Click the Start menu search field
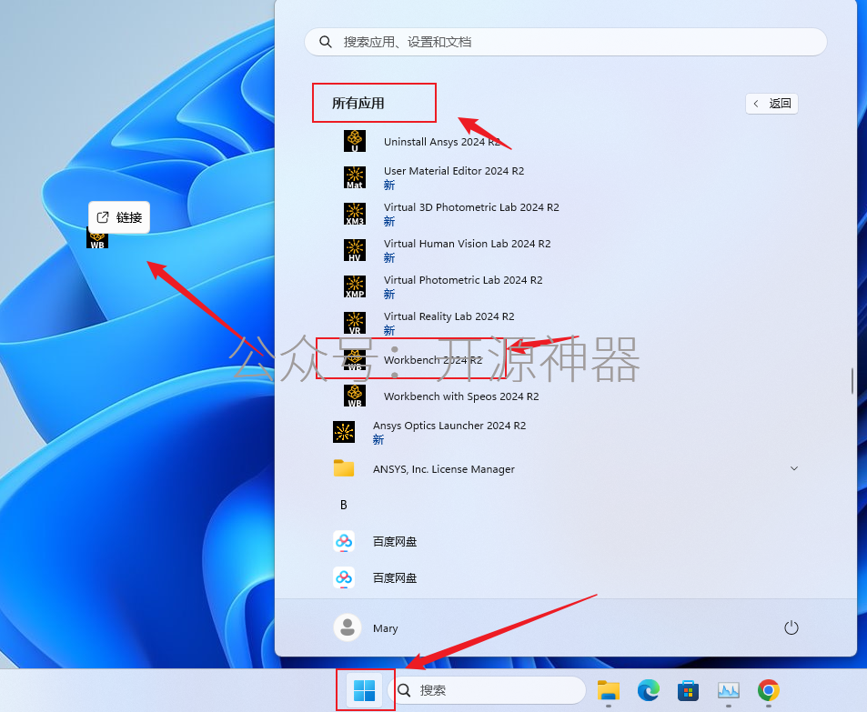867x712 pixels. pyautogui.click(x=565, y=42)
